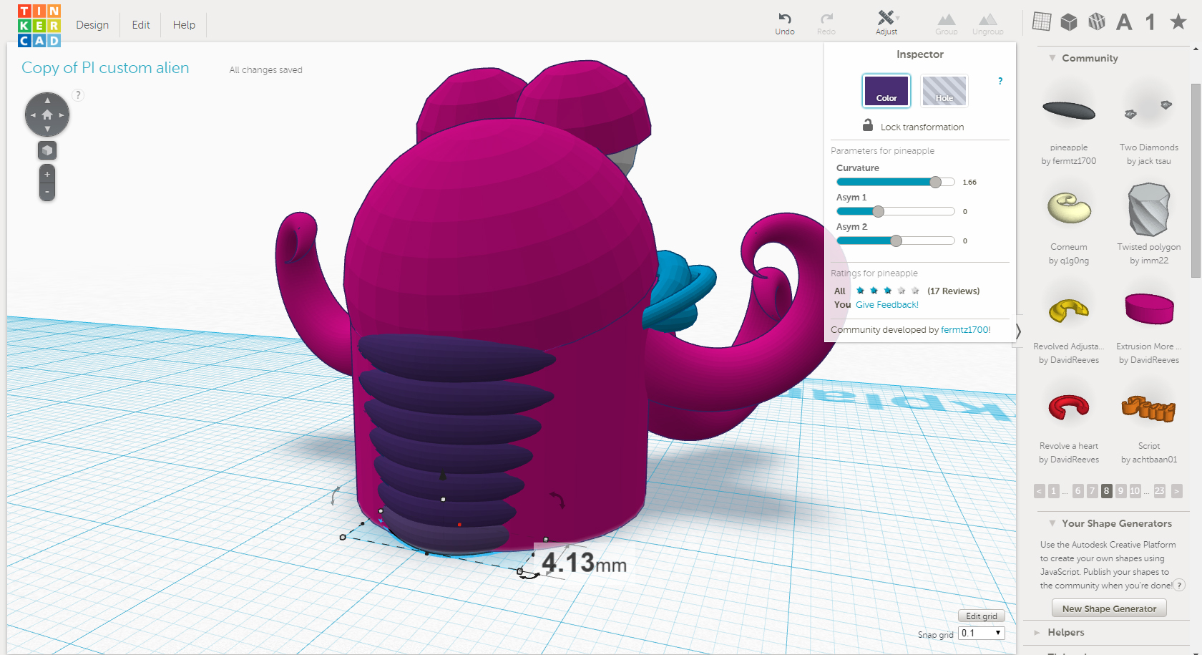Select the Twisted polygon shape thumbnail
This screenshot has height=655, width=1202.
point(1149,209)
